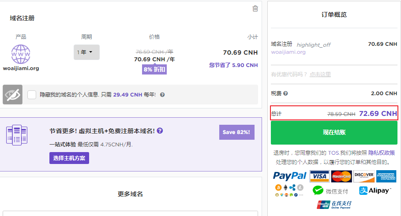
Task: Click the 更多域名 heading
Action: click(x=130, y=194)
